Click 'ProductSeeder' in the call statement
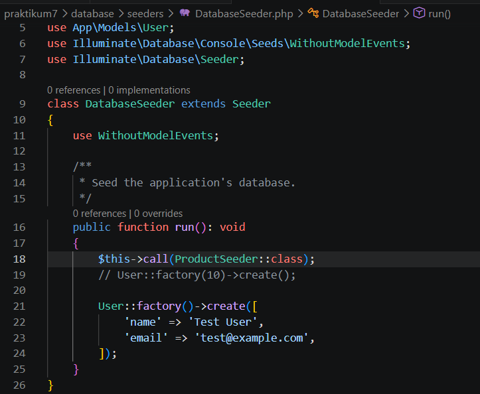 (x=216, y=259)
